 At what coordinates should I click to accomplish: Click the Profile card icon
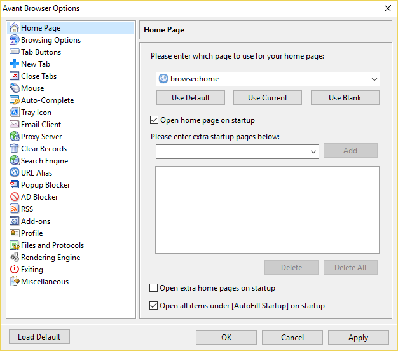pyautogui.click(x=14, y=233)
